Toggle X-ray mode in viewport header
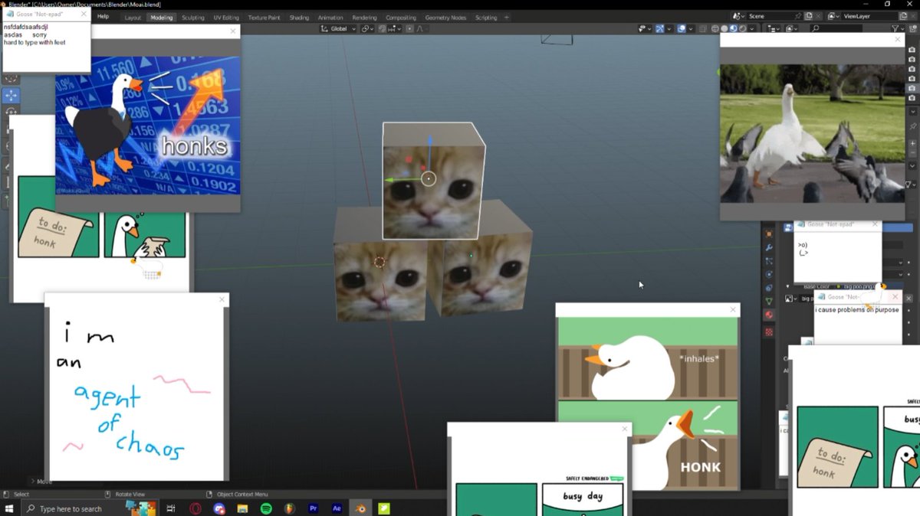Image resolution: width=920 pixels, height=516 pixels. 702,28
